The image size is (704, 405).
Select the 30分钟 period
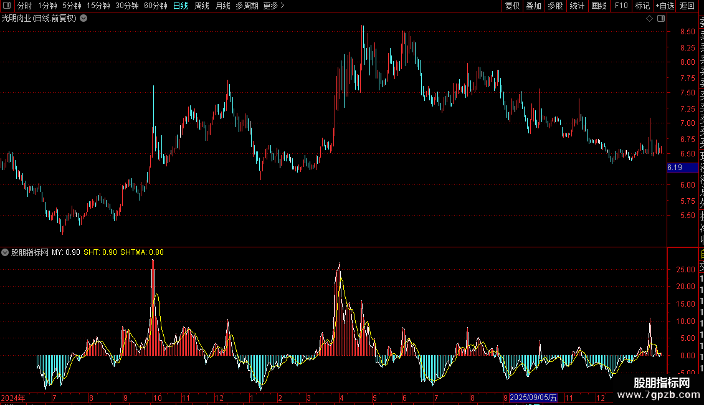(127, 6)
